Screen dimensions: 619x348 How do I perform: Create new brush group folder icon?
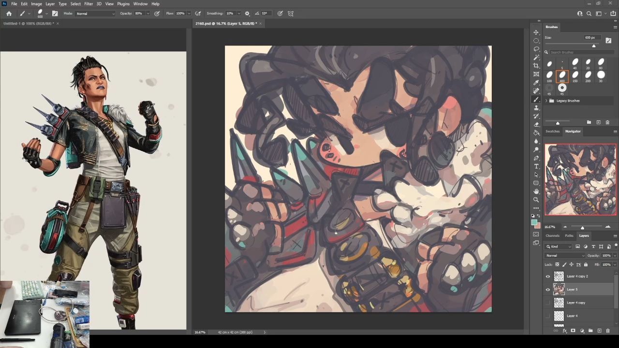589,122
